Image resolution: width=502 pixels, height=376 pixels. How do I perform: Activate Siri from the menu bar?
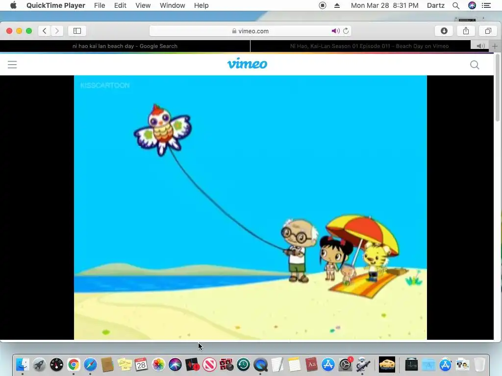tap(472, 5)
